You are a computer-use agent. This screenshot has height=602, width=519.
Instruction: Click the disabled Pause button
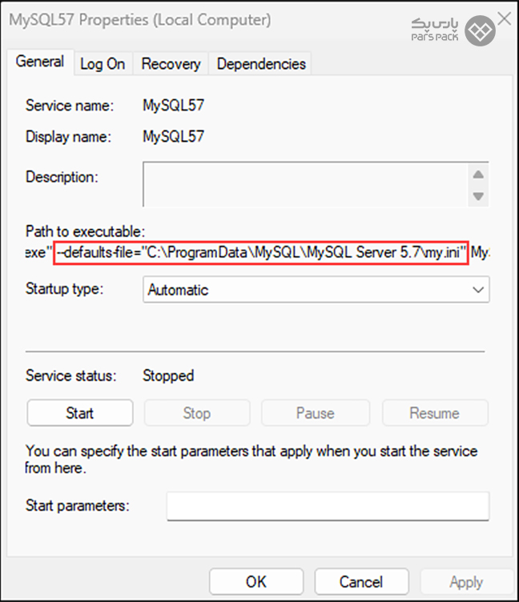point(316,413)
